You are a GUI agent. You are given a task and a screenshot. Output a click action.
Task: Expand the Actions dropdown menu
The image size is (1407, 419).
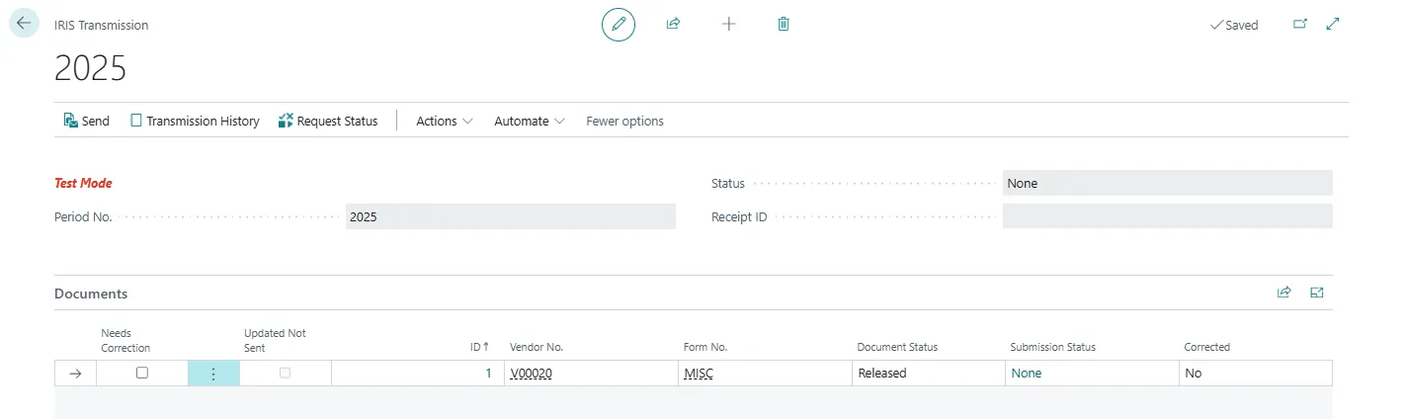(444, 121)
